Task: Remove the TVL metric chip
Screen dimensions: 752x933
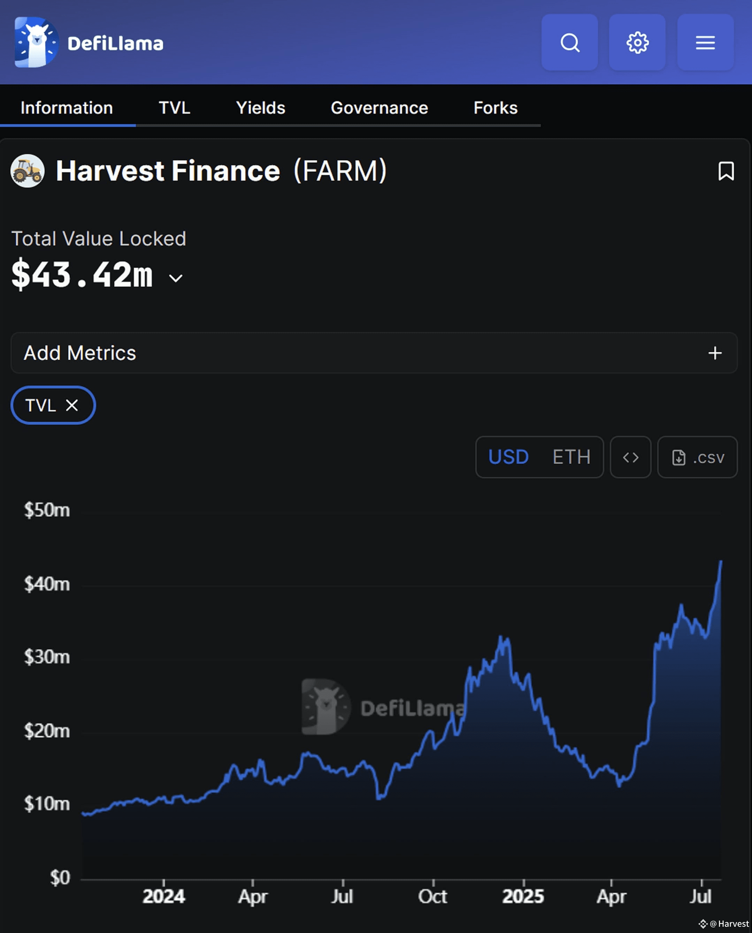Action: (72, 405)
